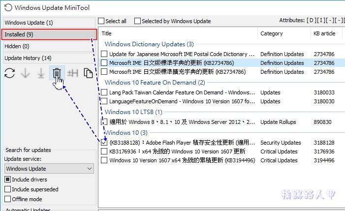Screen dimensions: 345x211
Task: Check Microsoft IME 日文版標準字典的更新 checkbox
Action: pos(104,63)
